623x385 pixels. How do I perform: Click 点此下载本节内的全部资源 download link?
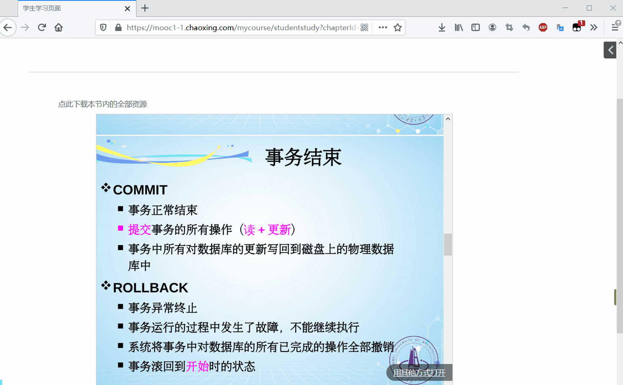point(102,104)
